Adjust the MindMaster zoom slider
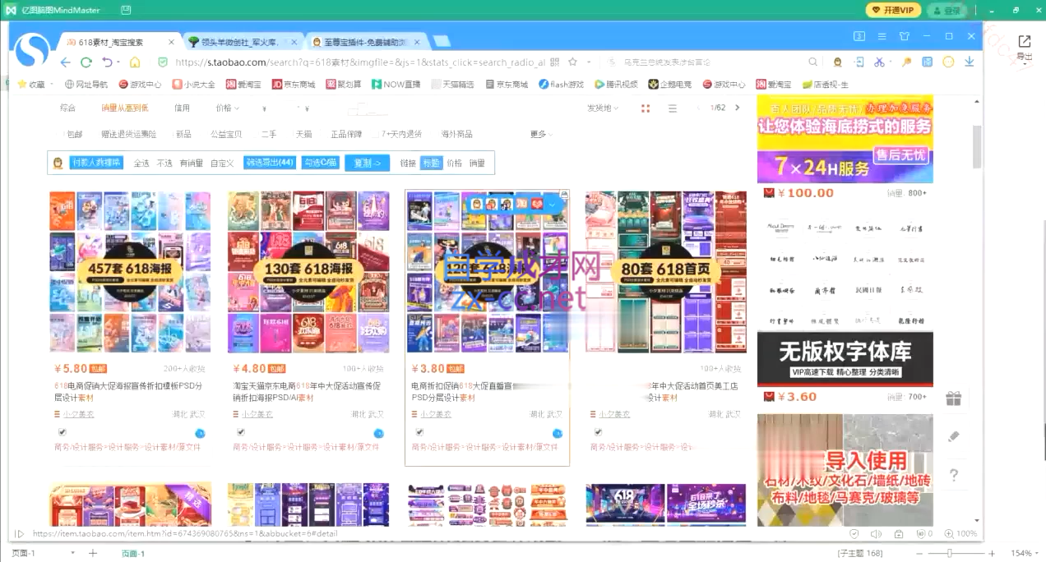The width and height of the screenshot is (1046, 562). click(950, 553)
